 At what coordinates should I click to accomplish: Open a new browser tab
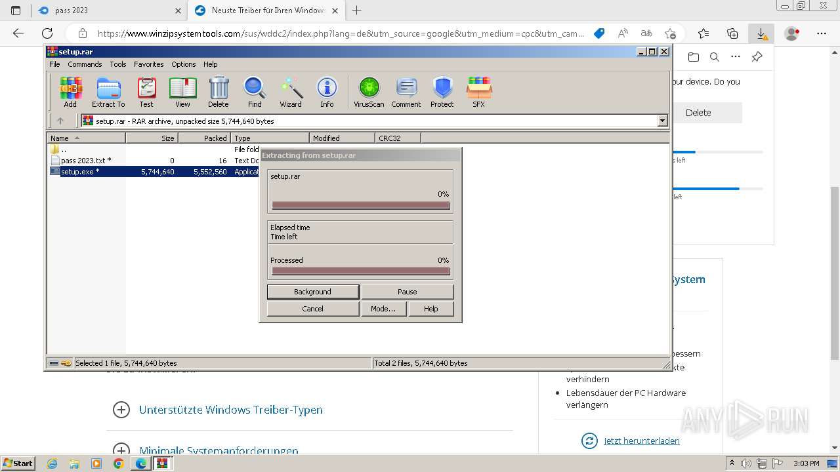coord(357,10)
